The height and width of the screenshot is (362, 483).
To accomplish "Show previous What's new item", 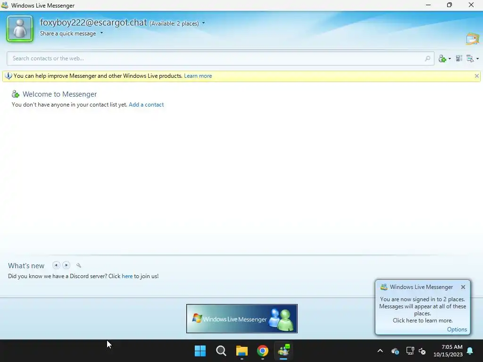I will coord(56,265).
